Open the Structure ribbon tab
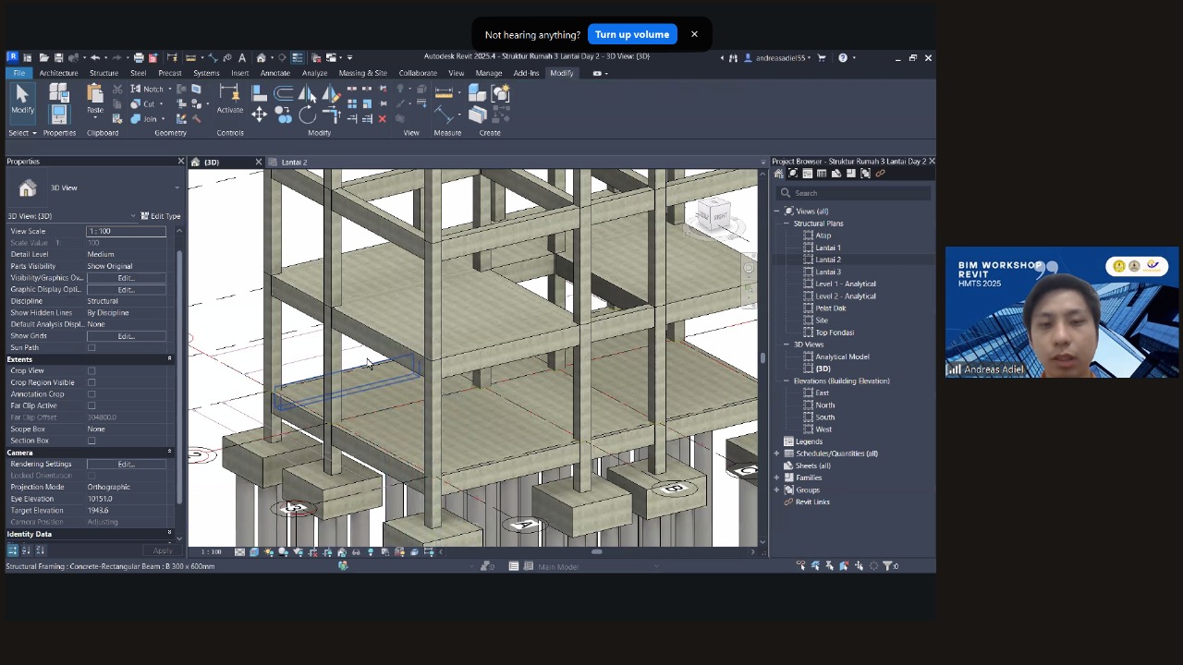Image resolution: width=1183 pixels, height=665 pixels. [x=104, y=73]
